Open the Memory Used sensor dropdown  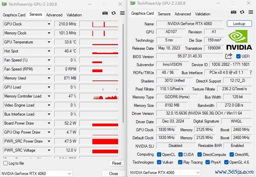(49, 78)
